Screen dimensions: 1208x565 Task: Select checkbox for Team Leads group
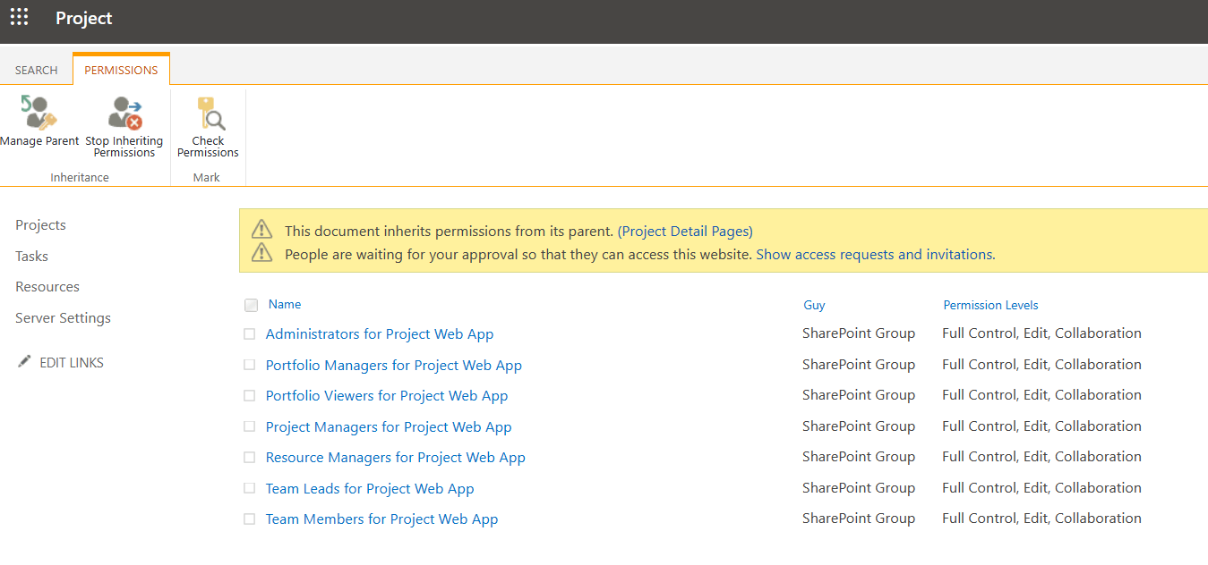pos(250,488)
